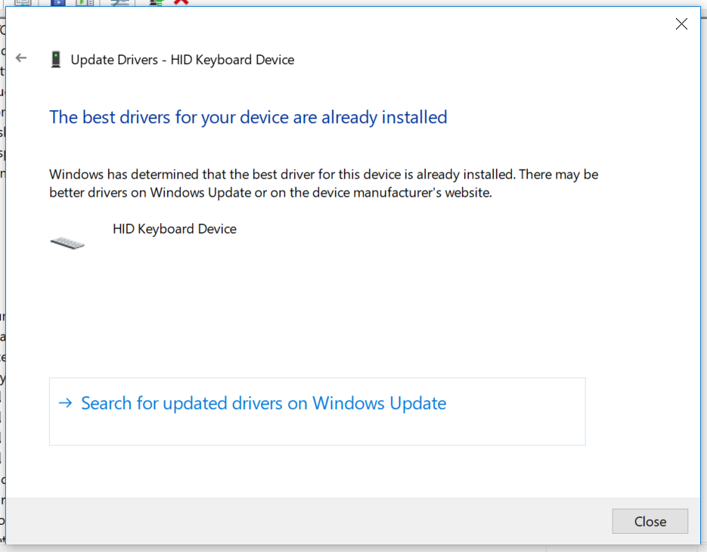This screenshot has width=707, height=552.
Task: Click the heading about best drivers installed
Action: click(x=248, y=117)
